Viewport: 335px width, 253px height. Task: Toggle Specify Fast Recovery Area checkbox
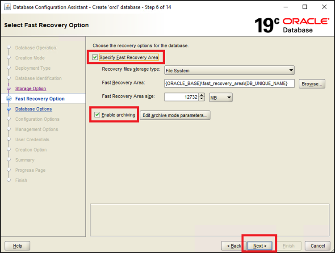pos(95,57)
